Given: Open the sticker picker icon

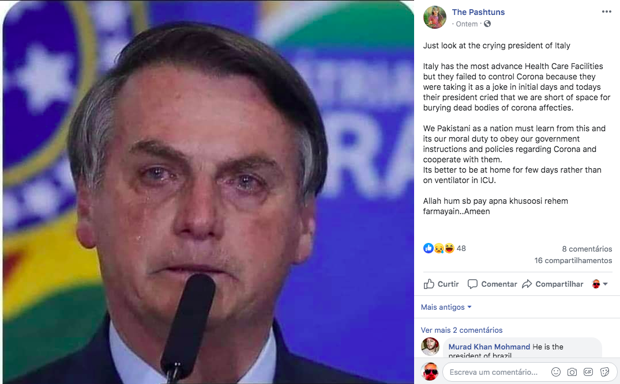Looking at the screenshot, I should (604, 372).
